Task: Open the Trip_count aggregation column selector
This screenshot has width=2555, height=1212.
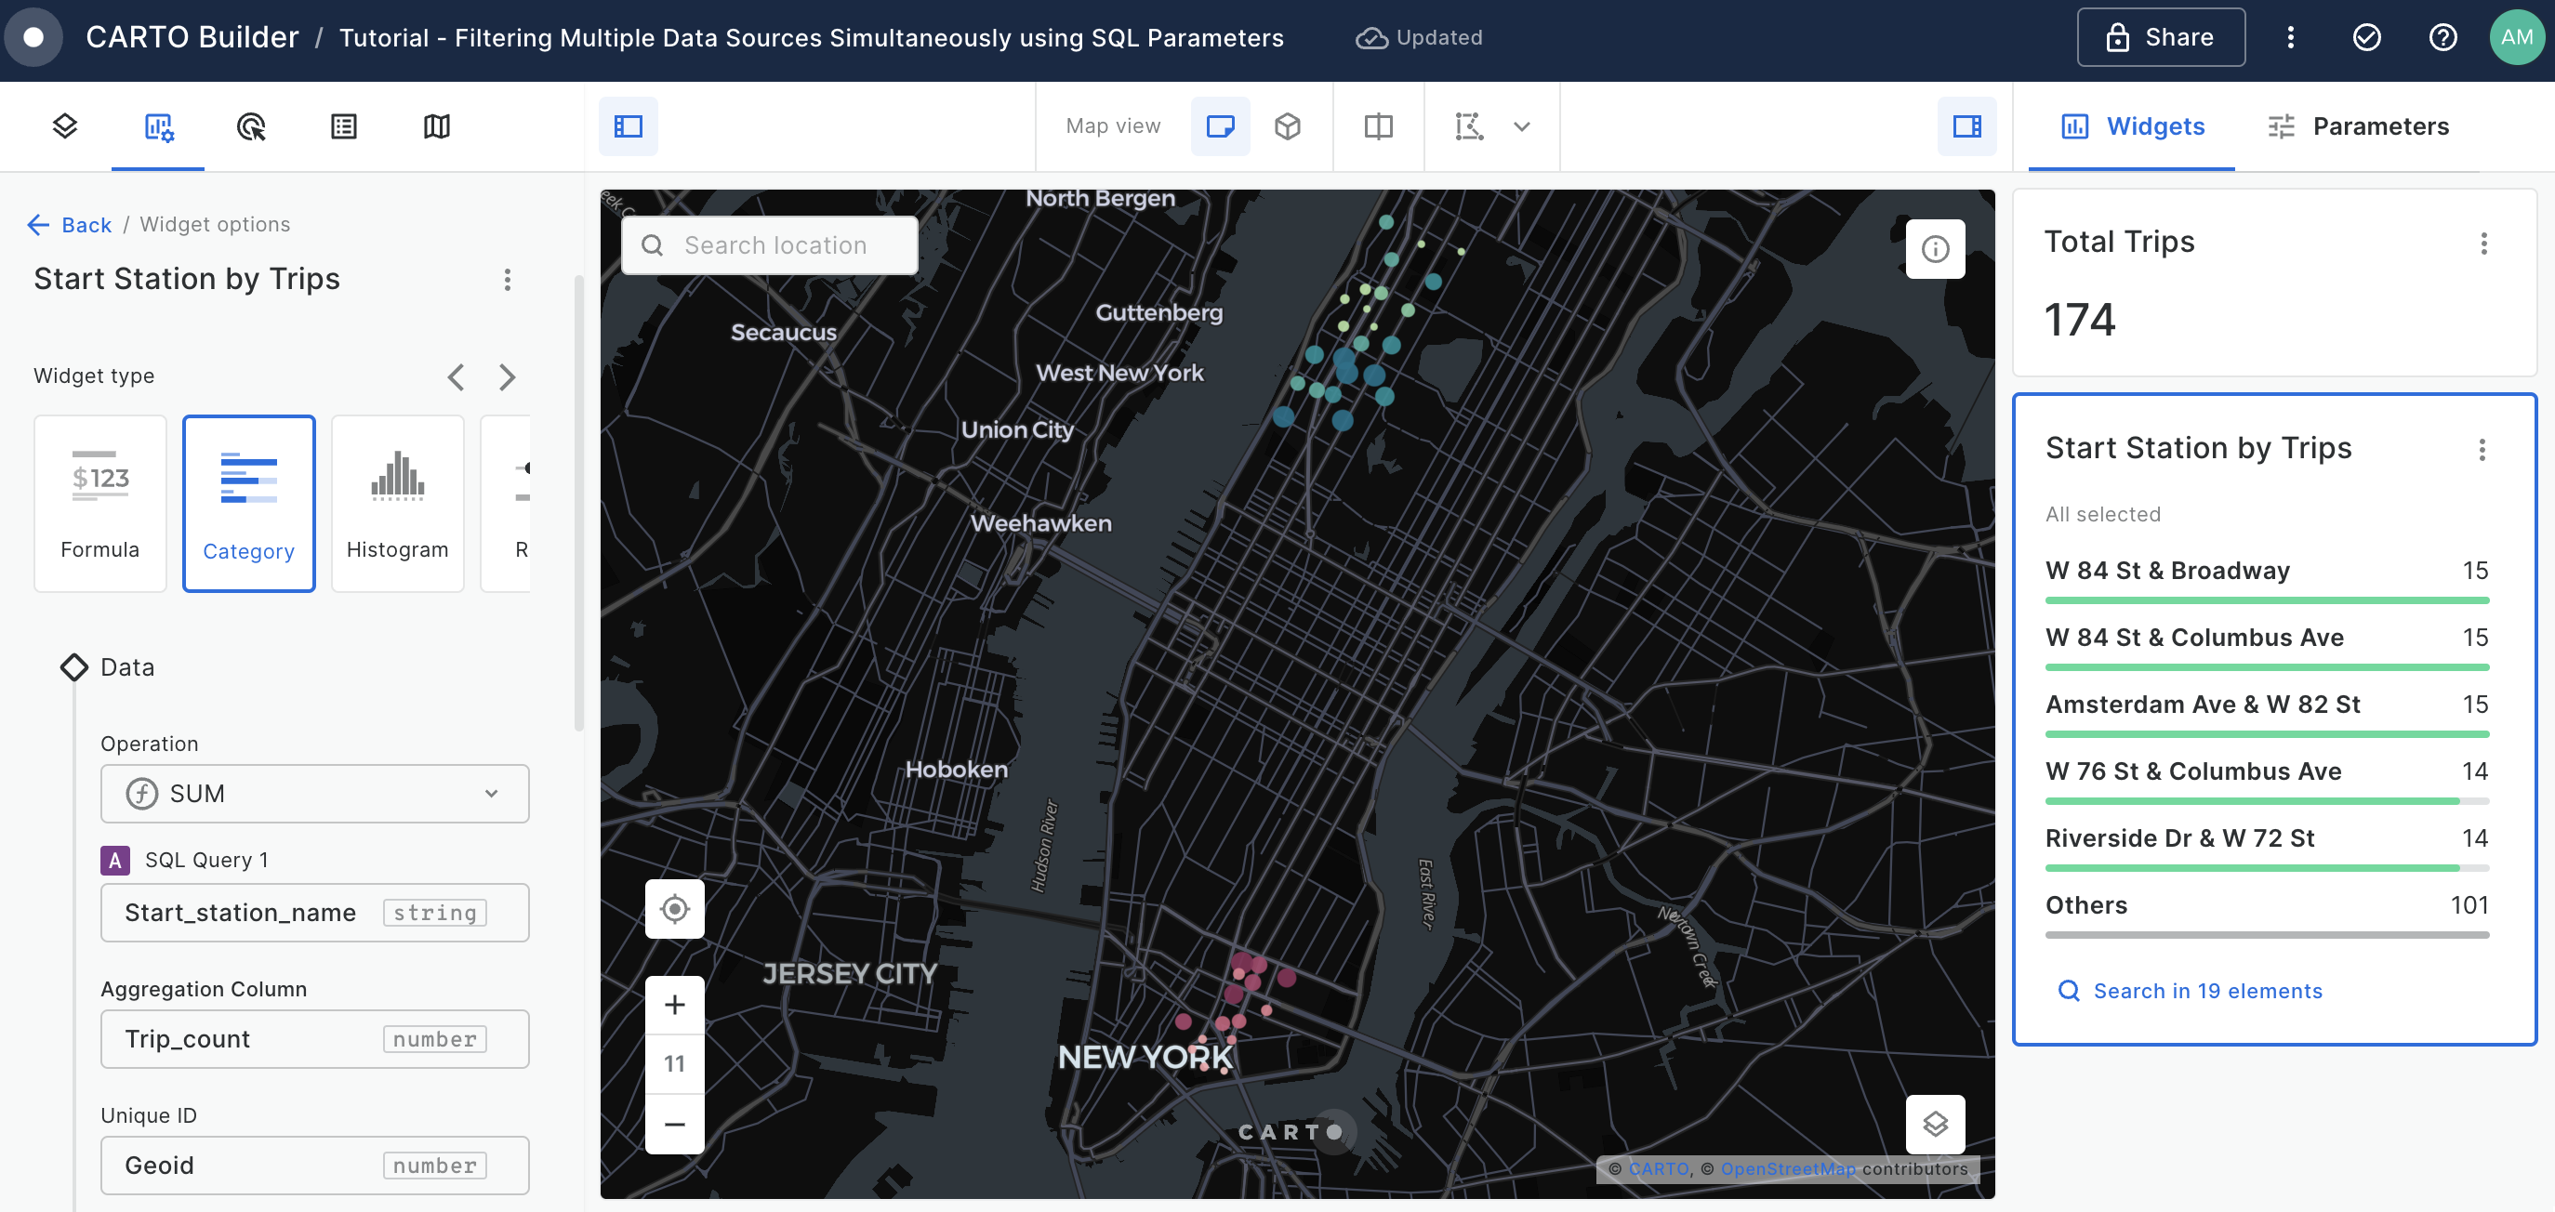Action: click(314, 1038)
